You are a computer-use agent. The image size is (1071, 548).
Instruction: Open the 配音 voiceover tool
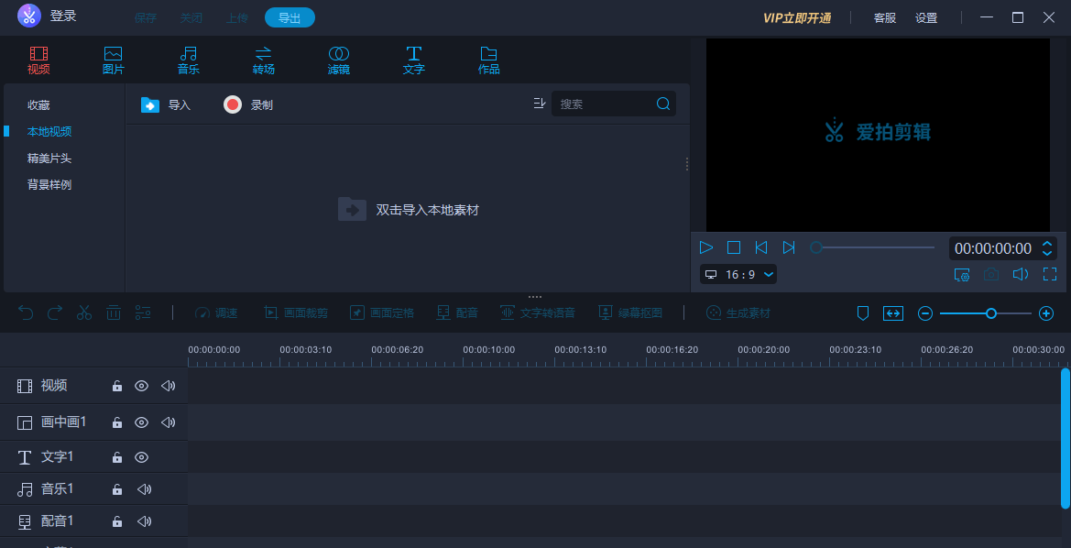pyautogui.click(x=457, y=312)
